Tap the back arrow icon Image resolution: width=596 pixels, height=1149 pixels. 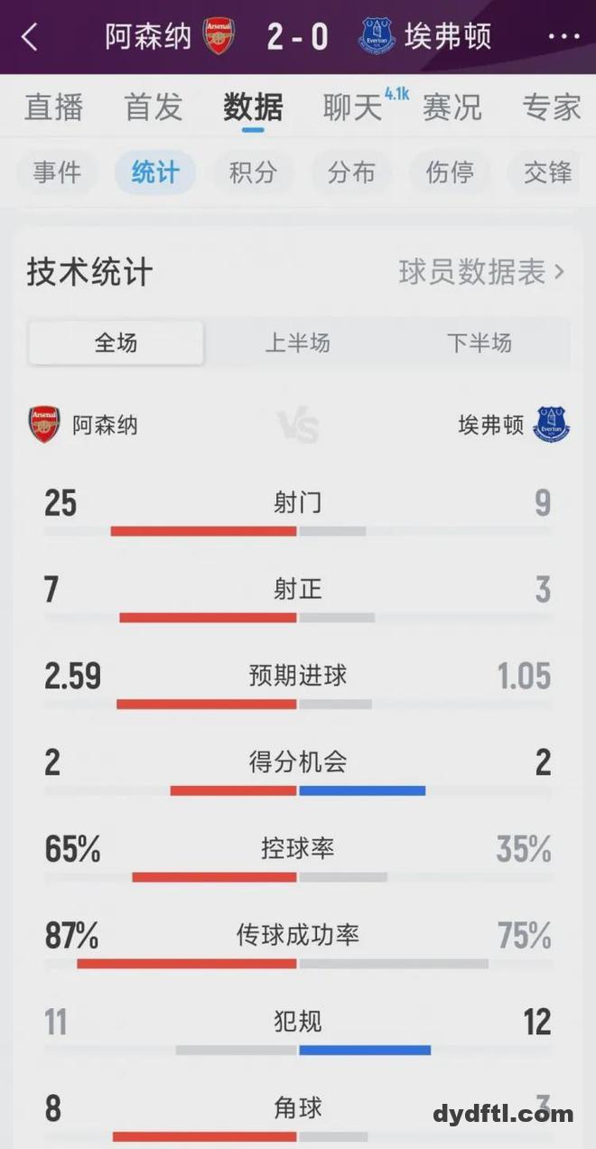click(x=30, y=37)
